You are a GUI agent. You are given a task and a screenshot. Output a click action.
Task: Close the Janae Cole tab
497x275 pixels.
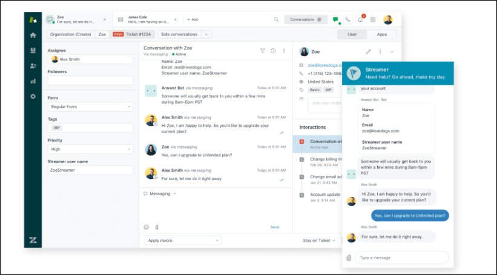[x=176, y=19]
